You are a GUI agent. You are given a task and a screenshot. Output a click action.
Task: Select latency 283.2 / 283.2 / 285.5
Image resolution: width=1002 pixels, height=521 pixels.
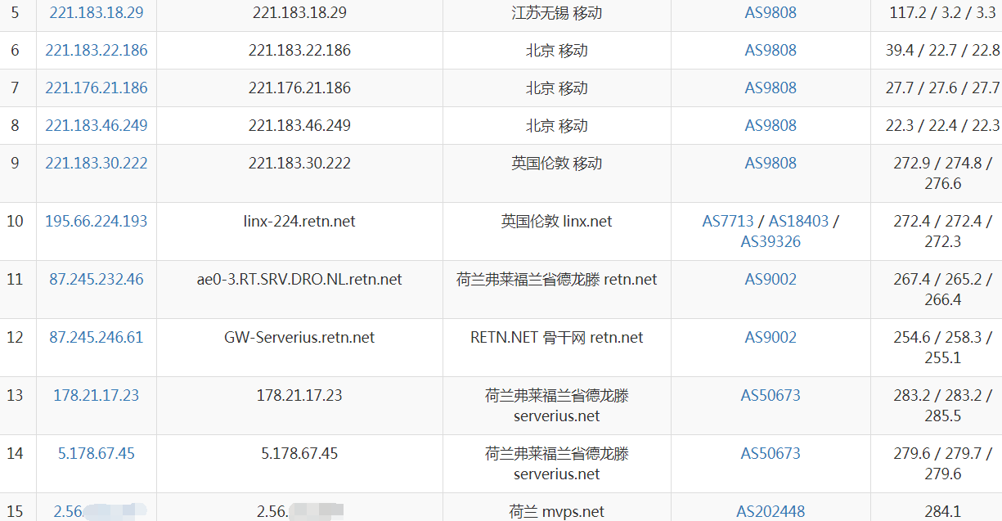(942, 406)
